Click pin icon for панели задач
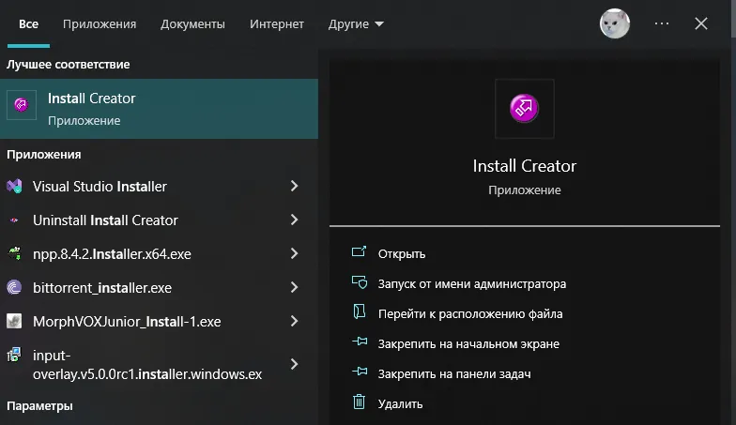 360,372
